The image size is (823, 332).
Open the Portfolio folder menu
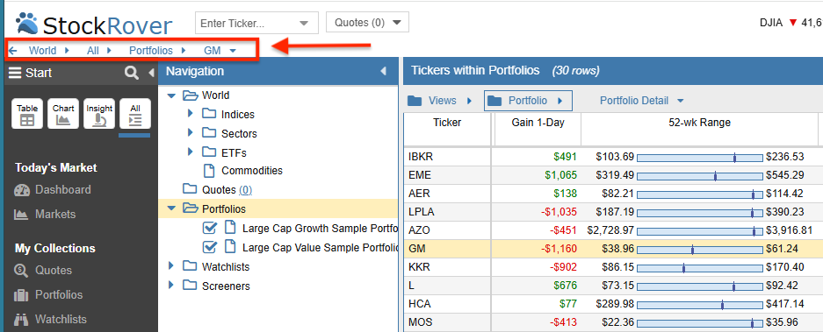[x=528, y=101]
